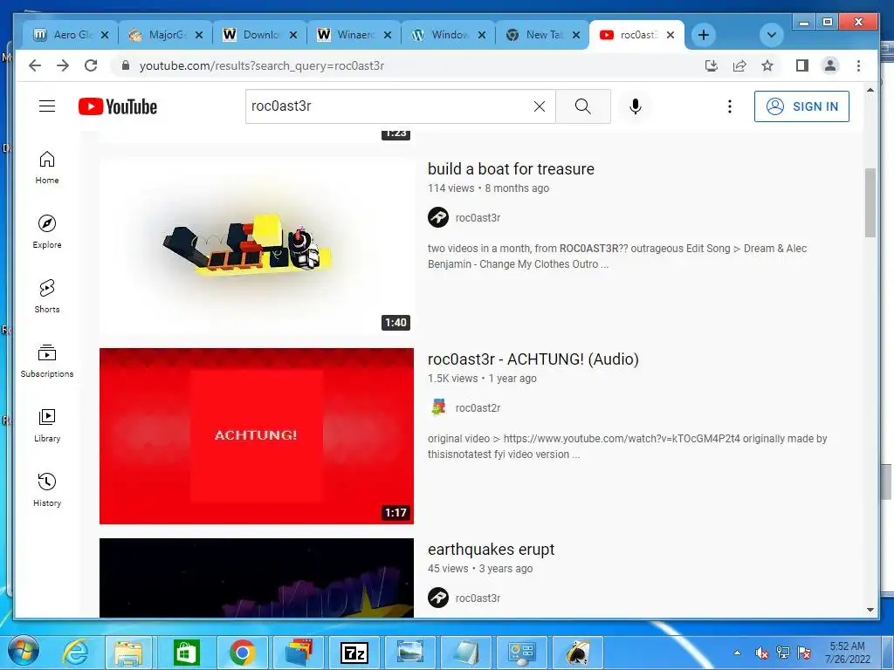Play the red ACHTUNG! thumbnail
Screen dimensions: 894x670
point(257,436)
